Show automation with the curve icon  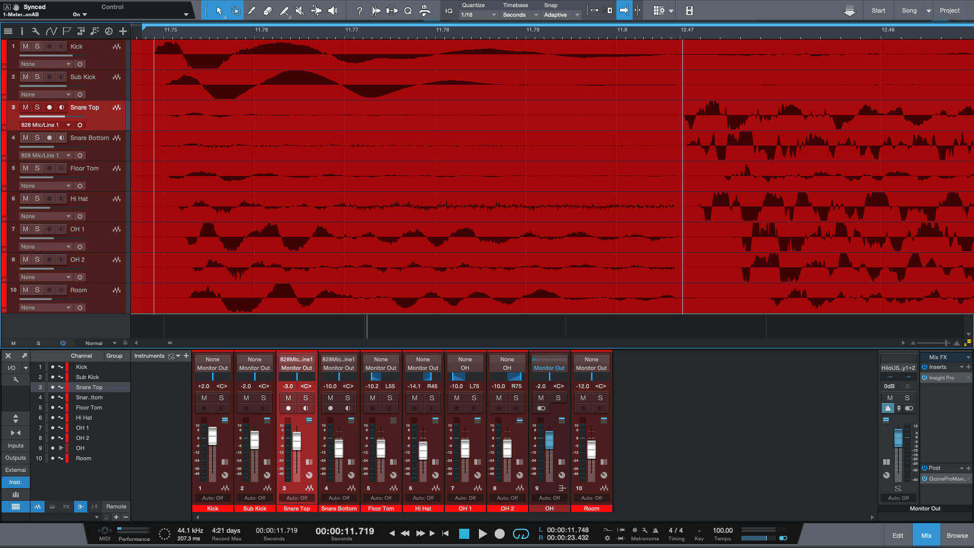(x=51, y=31)
